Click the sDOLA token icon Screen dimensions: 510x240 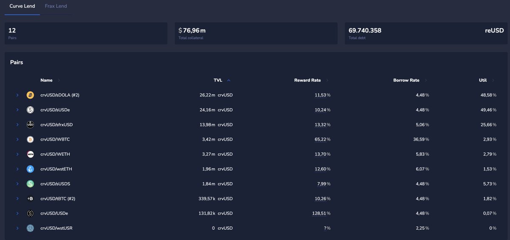30,95
